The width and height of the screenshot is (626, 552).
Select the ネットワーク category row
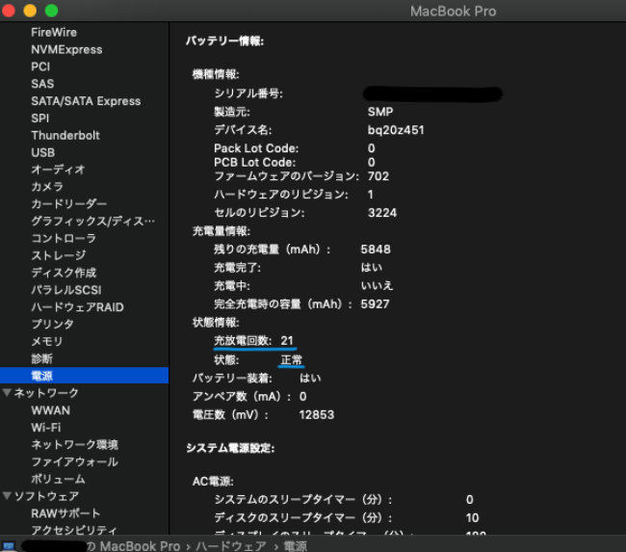46,393
